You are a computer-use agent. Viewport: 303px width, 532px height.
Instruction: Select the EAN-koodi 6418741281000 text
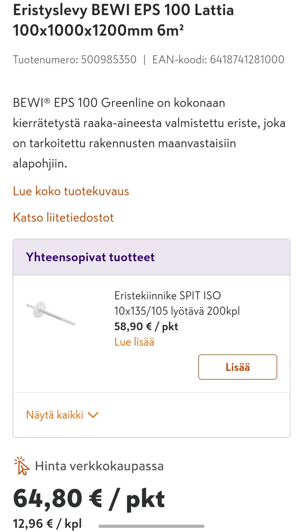tap(218, 60)
